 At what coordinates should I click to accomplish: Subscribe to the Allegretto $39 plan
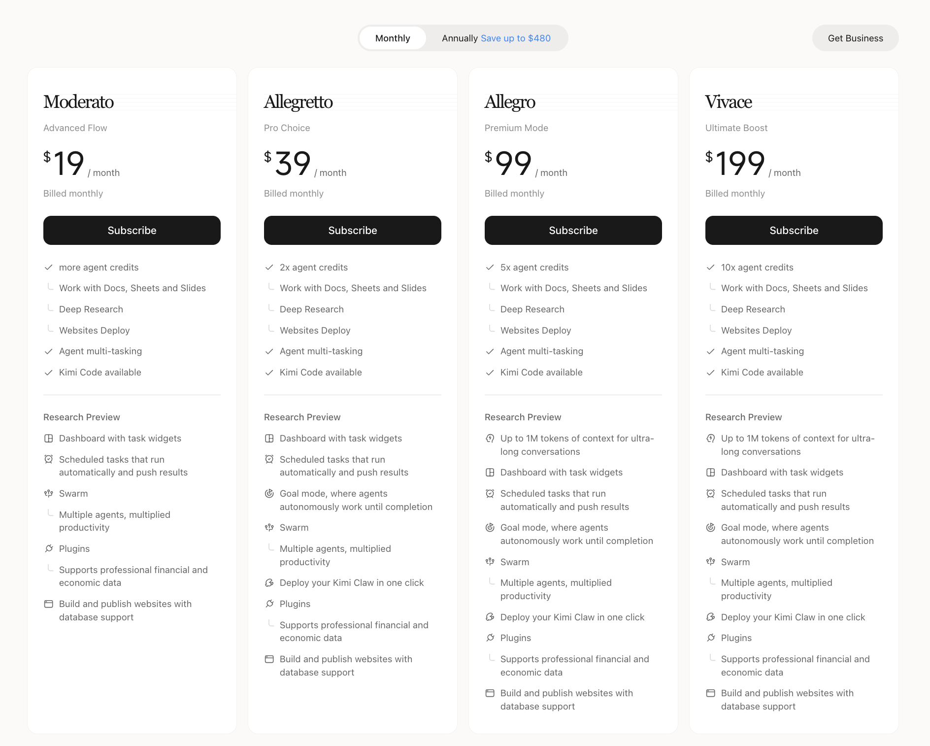click(353, 230)
